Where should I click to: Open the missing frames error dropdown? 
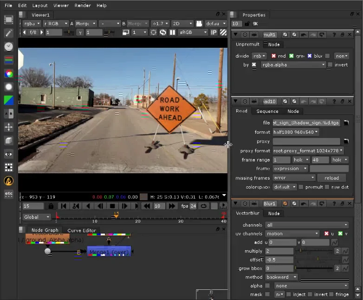[x=294, y=178]
